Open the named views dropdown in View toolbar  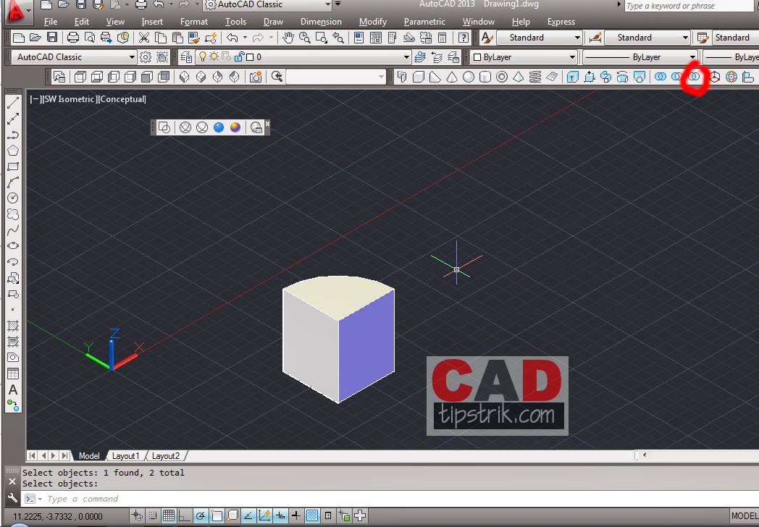336,77
